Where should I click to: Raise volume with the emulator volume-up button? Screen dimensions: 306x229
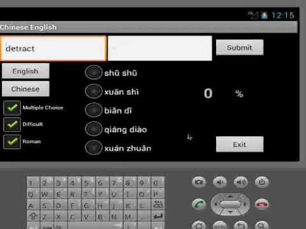click(x=241, y=182)
